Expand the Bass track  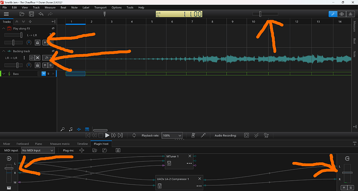click(4, 74)
